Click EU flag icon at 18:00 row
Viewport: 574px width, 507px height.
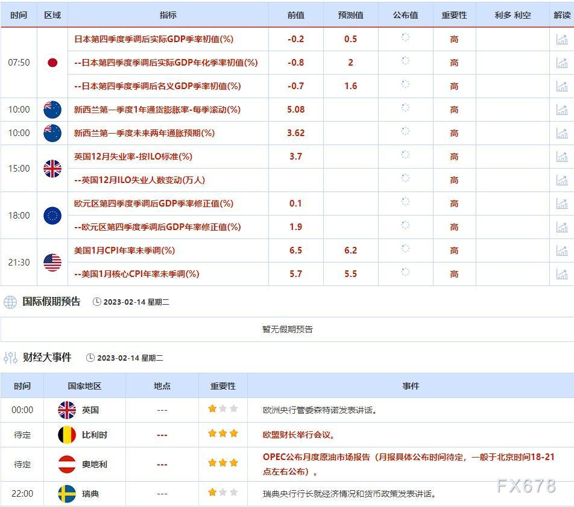52,216
